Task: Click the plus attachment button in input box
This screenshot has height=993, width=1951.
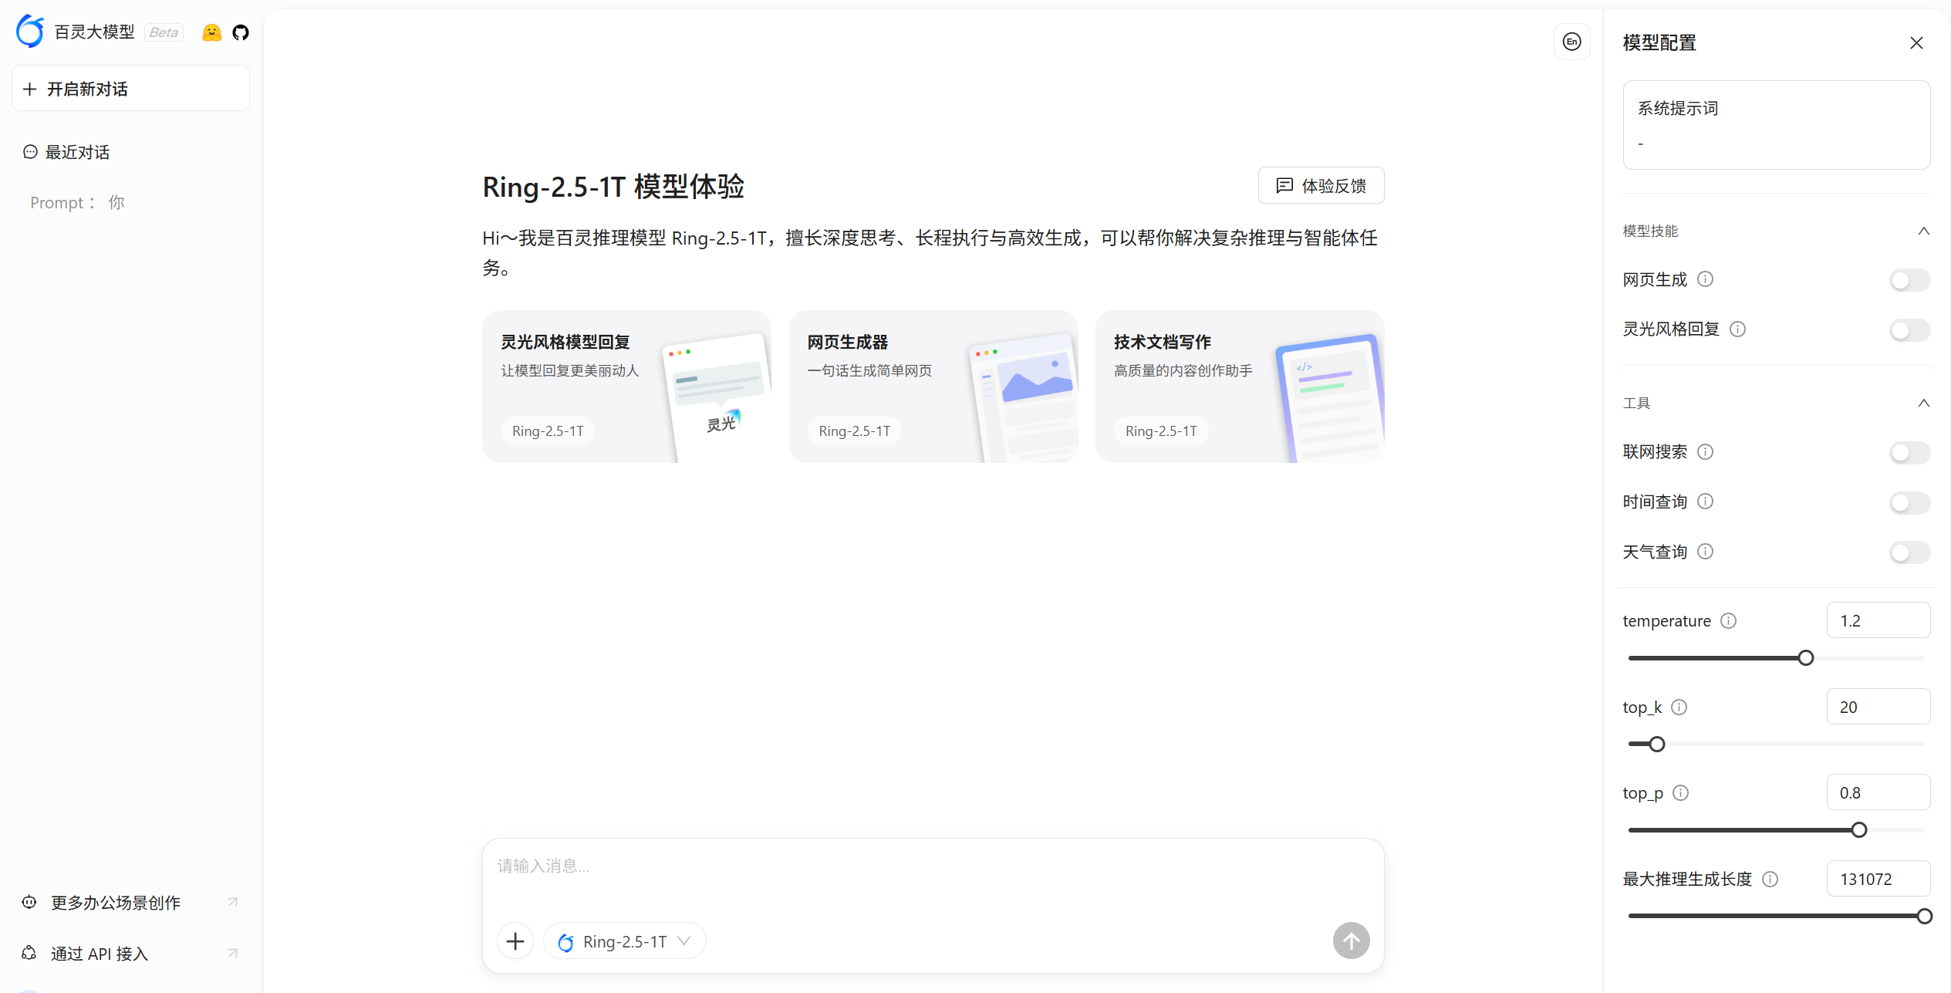Action: [515, 941]
